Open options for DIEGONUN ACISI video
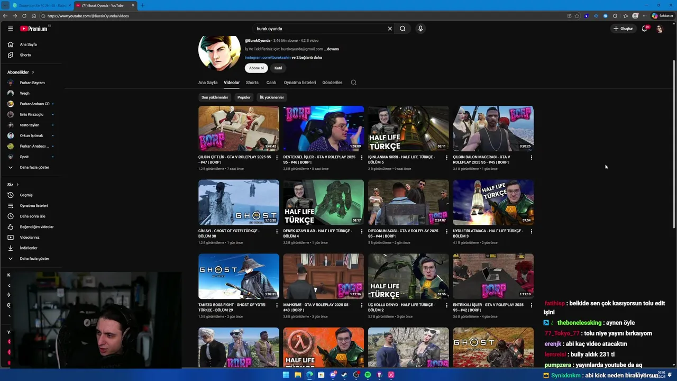 pyautogui.click(x=446, y=231)
